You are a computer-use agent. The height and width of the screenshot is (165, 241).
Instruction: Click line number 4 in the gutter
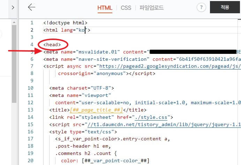pos(32,45)
